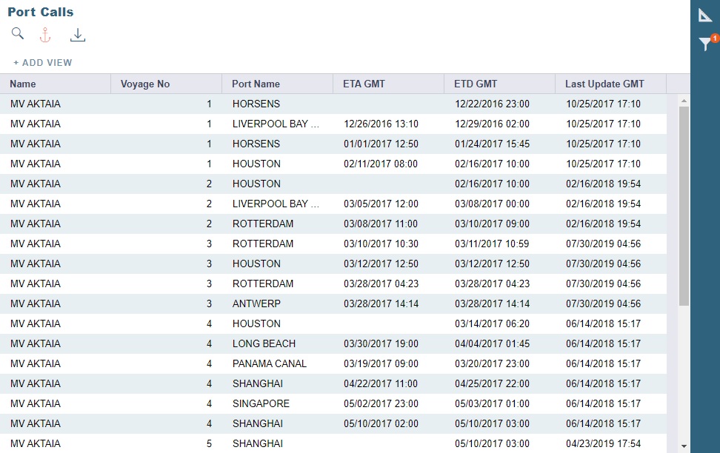720x453 pixels.
Task: Open the filter panel showing one active filter
Action: [x=704, y=44]
